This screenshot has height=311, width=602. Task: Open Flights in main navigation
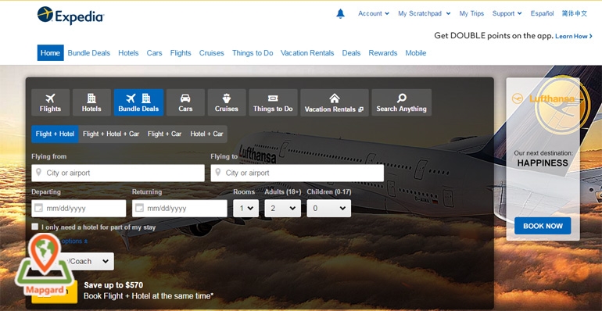181,53
